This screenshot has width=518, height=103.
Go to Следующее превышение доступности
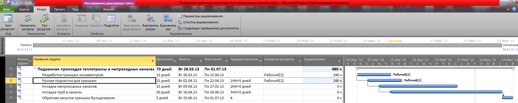pyautogui.click(x=208, y=28)
